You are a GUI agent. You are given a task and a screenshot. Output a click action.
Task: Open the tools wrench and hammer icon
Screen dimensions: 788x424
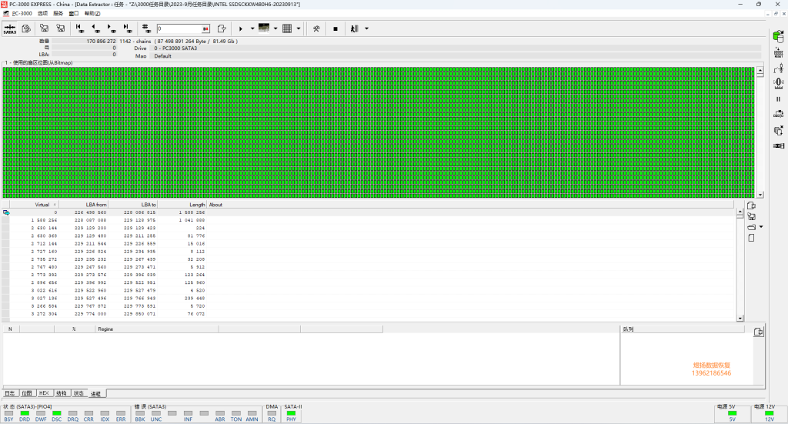pos(316,28)
